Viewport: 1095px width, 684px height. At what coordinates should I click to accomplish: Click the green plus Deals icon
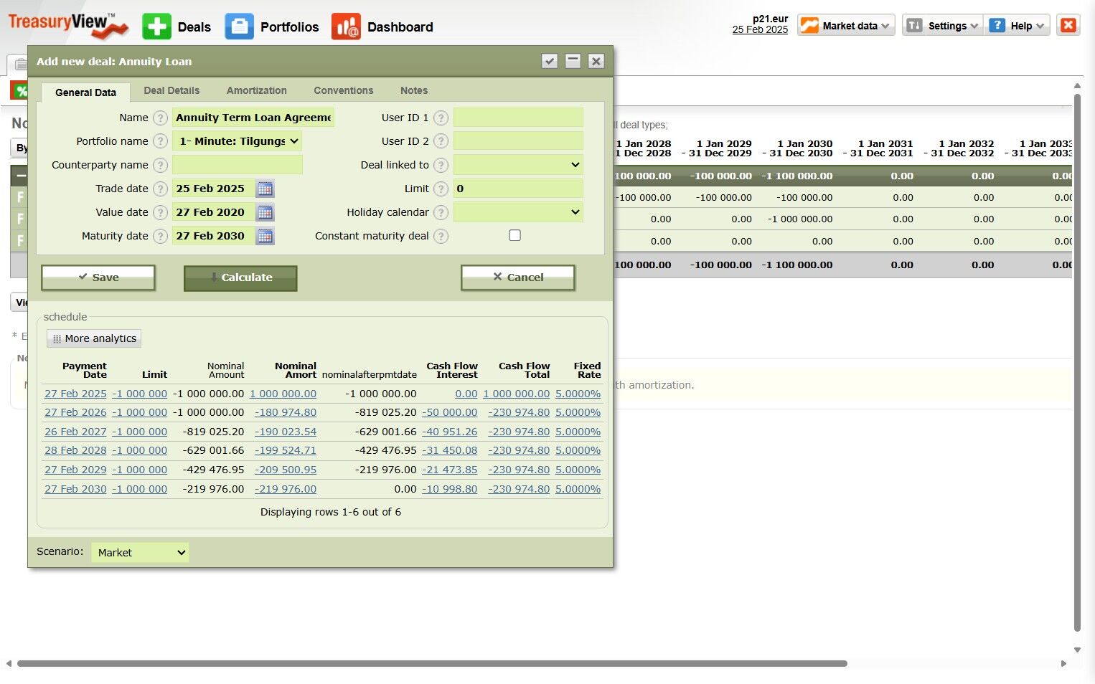pyautogui.click(x=156, y=27)
